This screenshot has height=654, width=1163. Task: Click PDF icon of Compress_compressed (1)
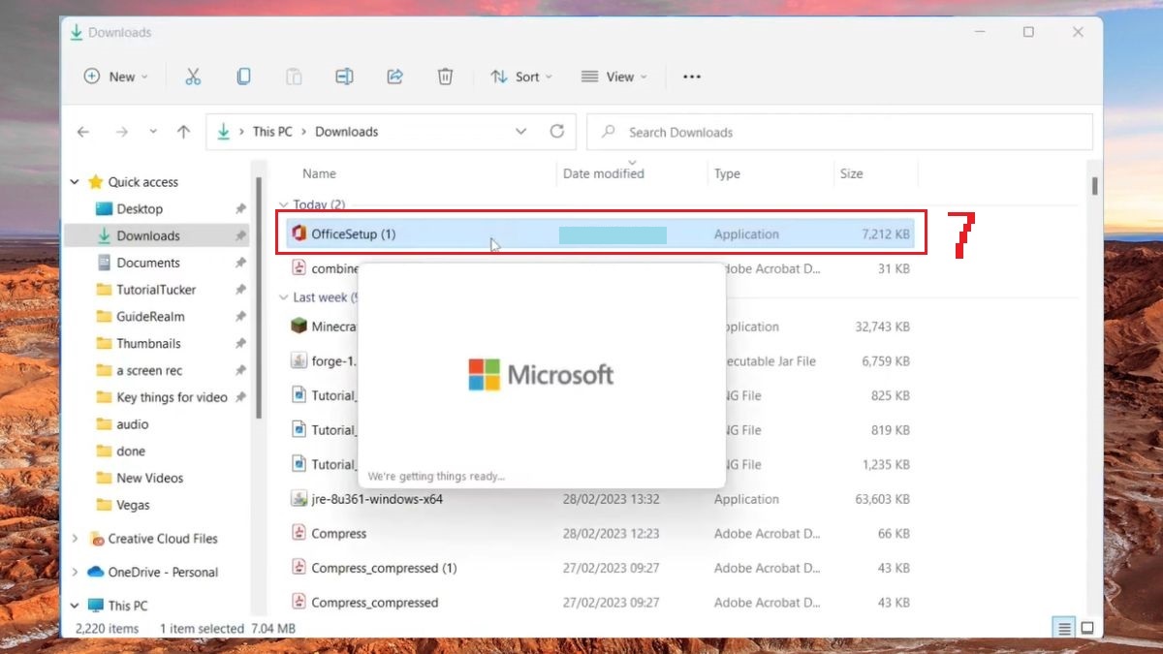coord(299,568)
